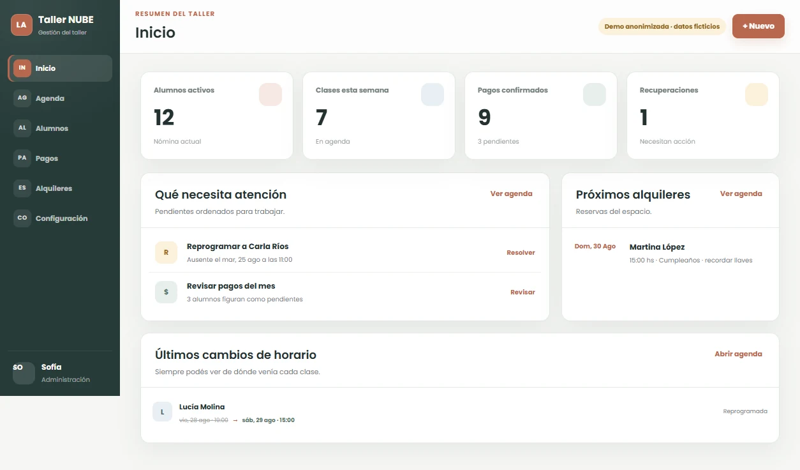The image size is (800, 470).
Task: Click '15:00 hs · Cumpleaños · recordar llaves'
Action: (x=691, y=261)
